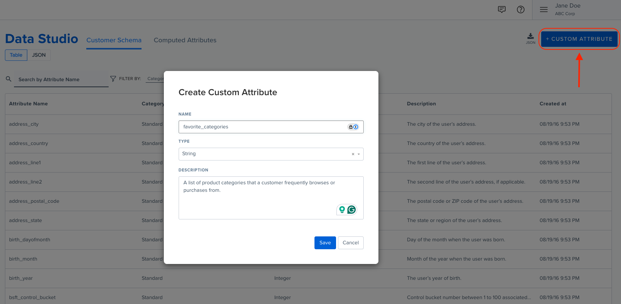The height and width of the screenshot is (304, 621).
Task: Open the Jane Doe account menu
Action: (567, 9)
